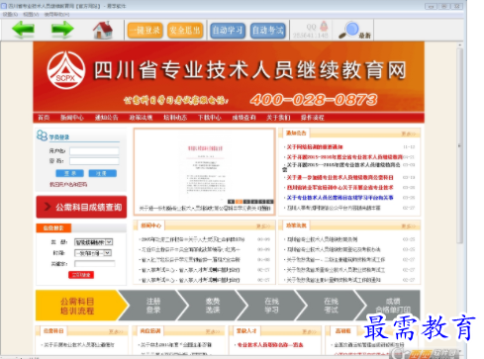Open 政策法规 in the red nav bar
Screen dimensions: 484x359
141,118
